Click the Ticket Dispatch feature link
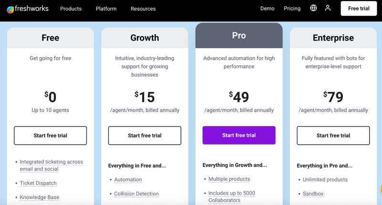This screenshot has width=382, height=205. click(x=38, y=183)
